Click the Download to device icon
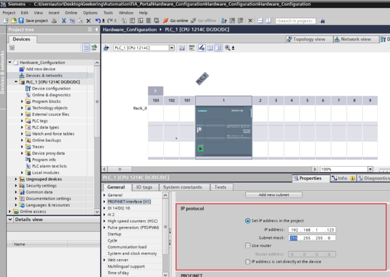 [132, 21]
